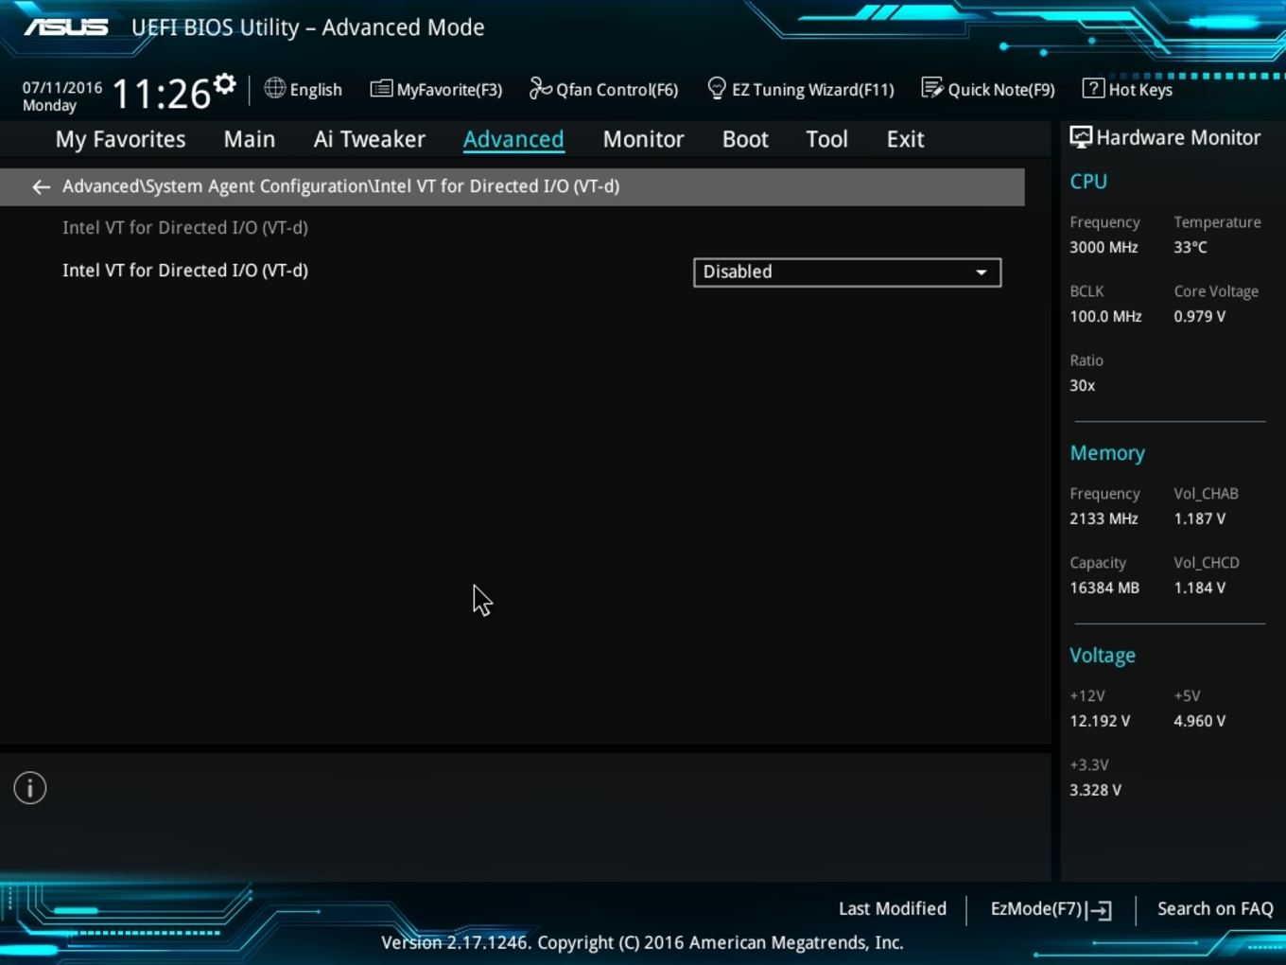1286x965 pixels.
Task: Click Last Modified
Action: tap(893, 909)
